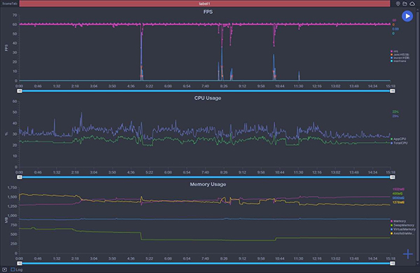Click FPS chart right range slider handle
The width and height of the screenshot is (420, 273).
pyautogui.click(x=393, y=91)
